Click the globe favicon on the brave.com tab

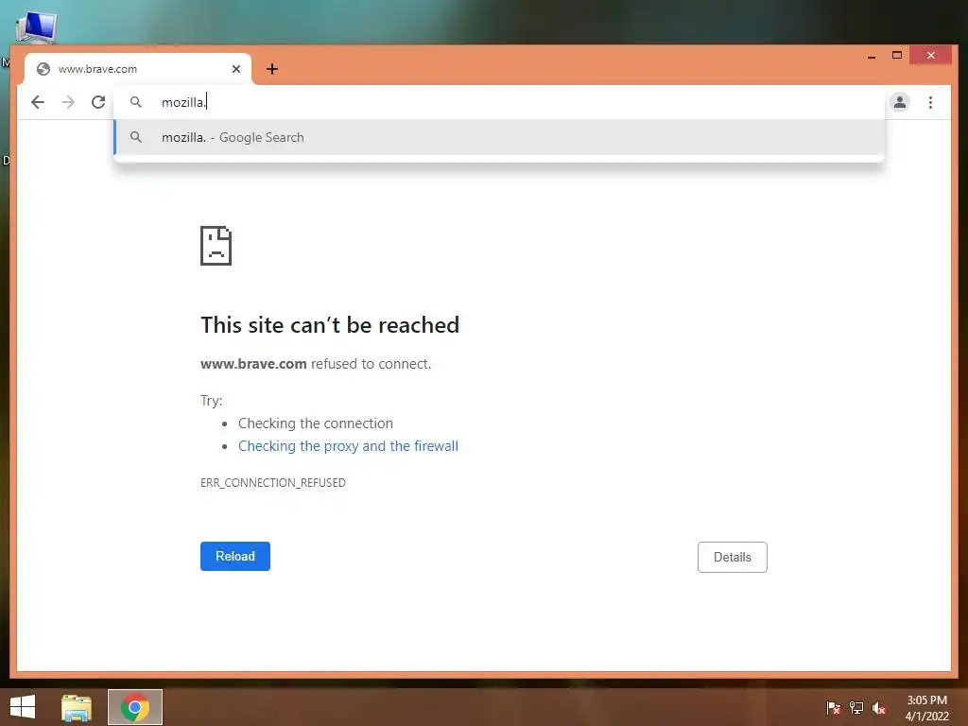(x=43, y=69)
